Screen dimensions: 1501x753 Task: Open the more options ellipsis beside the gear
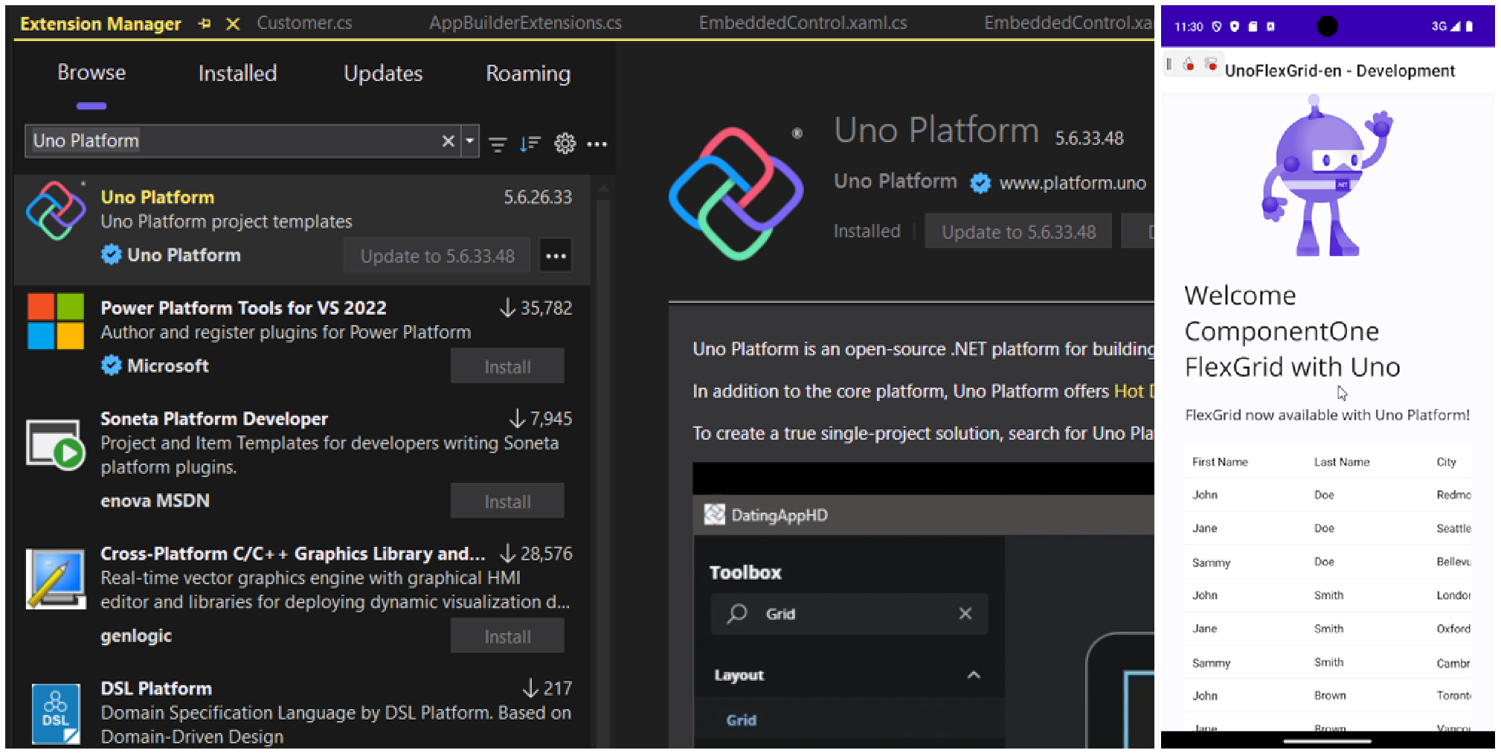coord(597,144)
